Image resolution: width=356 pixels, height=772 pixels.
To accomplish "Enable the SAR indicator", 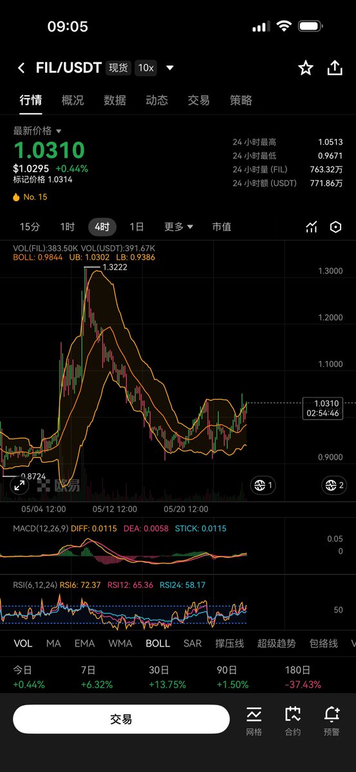I will coord(192,643).
